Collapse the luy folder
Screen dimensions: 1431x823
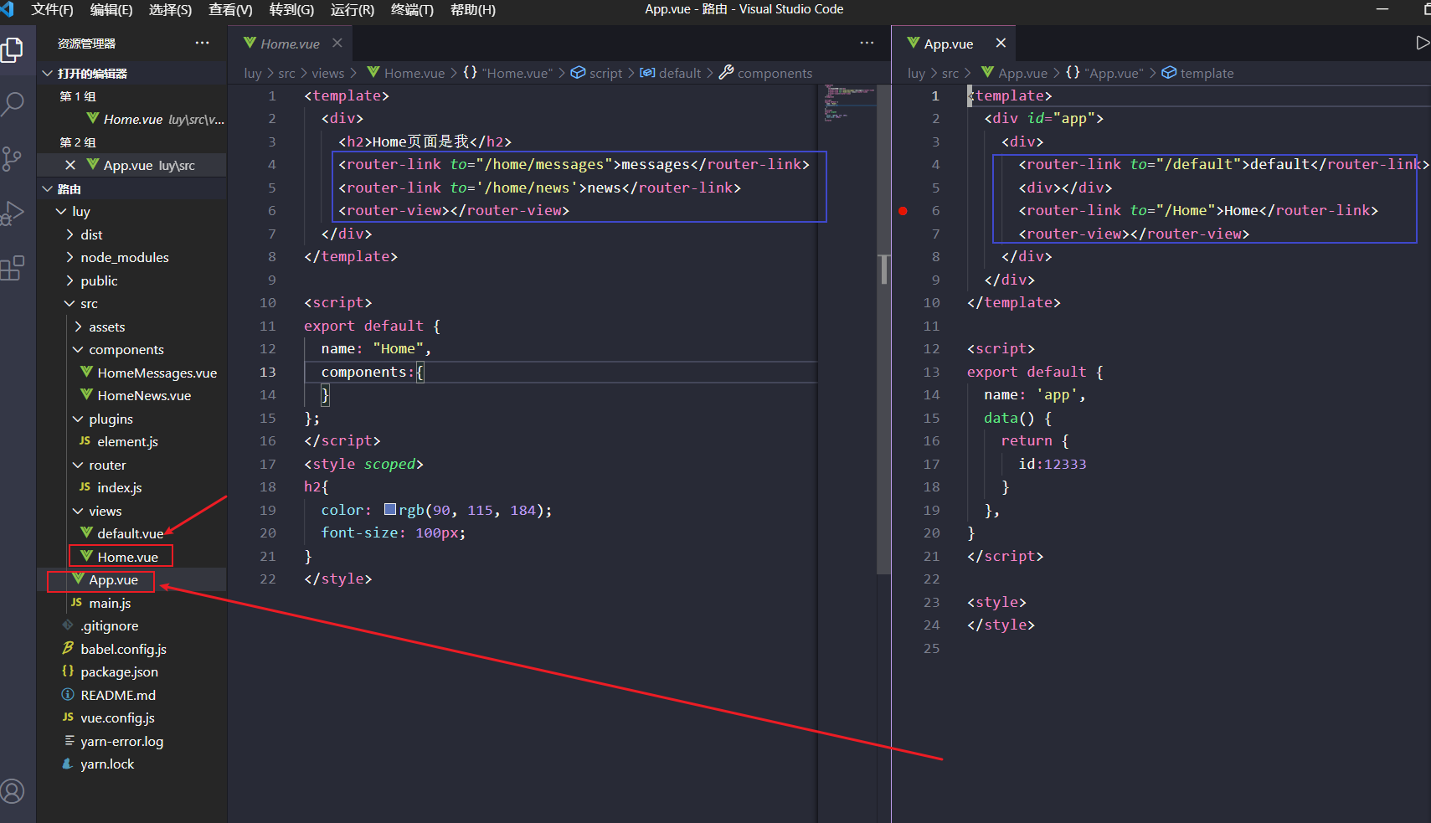(x=61, y=212)
